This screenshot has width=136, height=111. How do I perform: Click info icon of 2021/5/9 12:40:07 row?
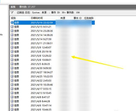coord(12,47)
